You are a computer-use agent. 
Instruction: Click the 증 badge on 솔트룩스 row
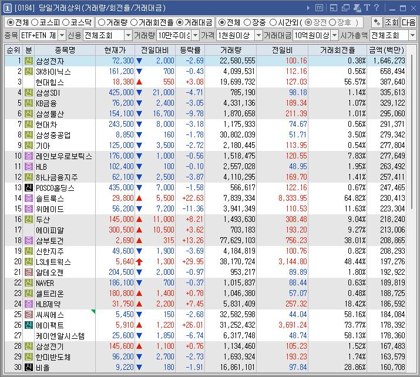tap(29, 198)
